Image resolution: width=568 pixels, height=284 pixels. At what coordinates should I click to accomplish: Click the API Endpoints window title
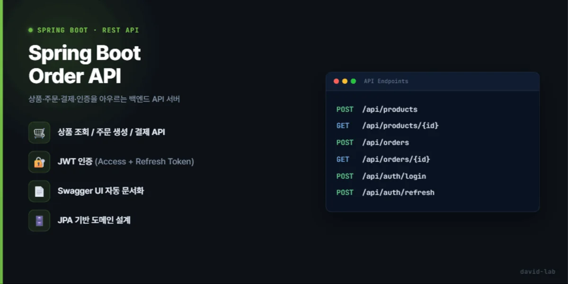point(386,81)
